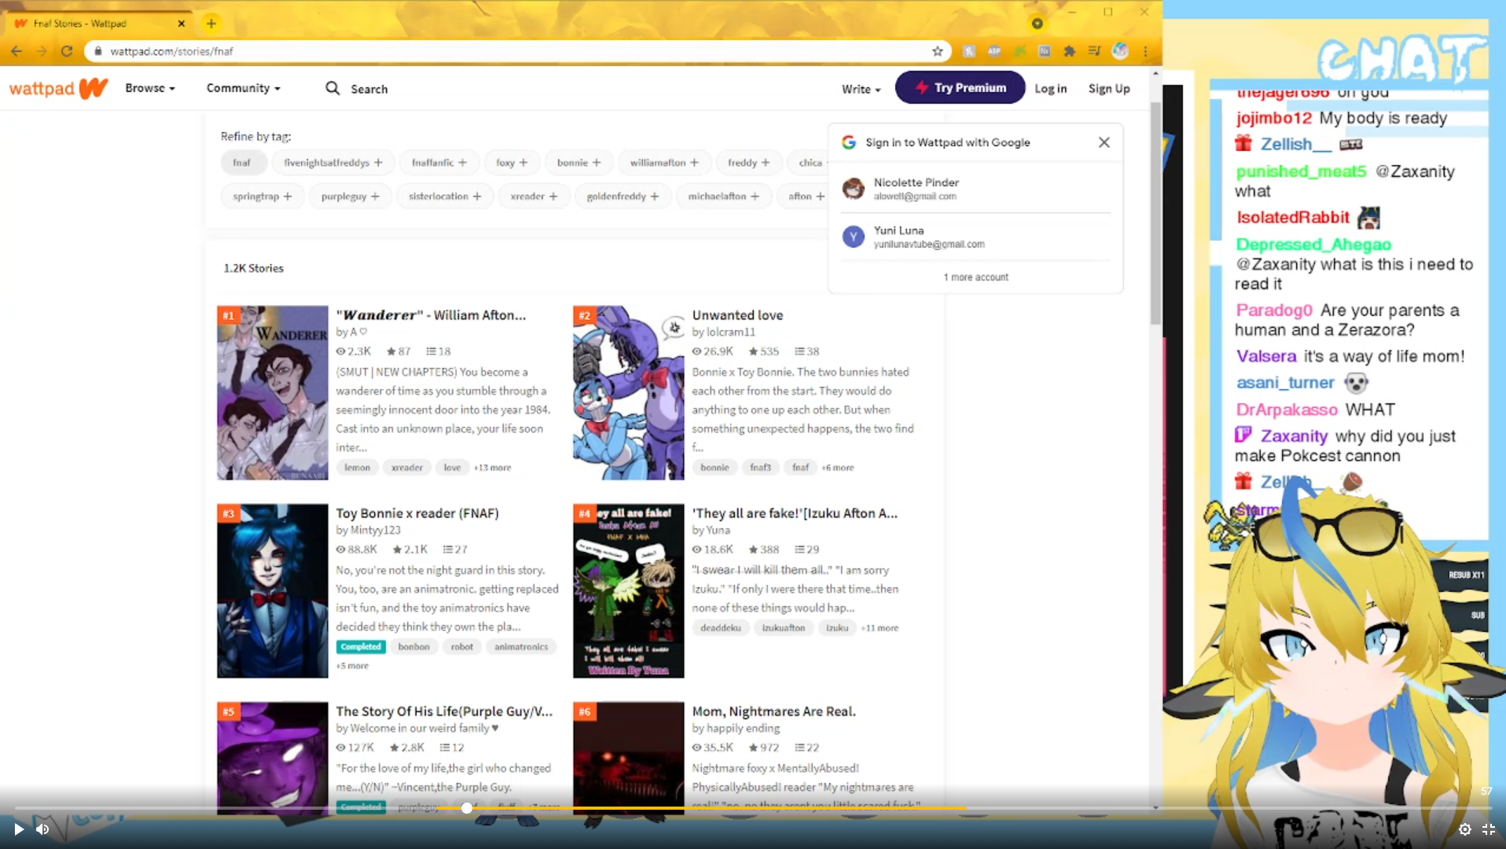Click Try Premium button
Viewport: 1506px width, 849px height.
[960, 87]
